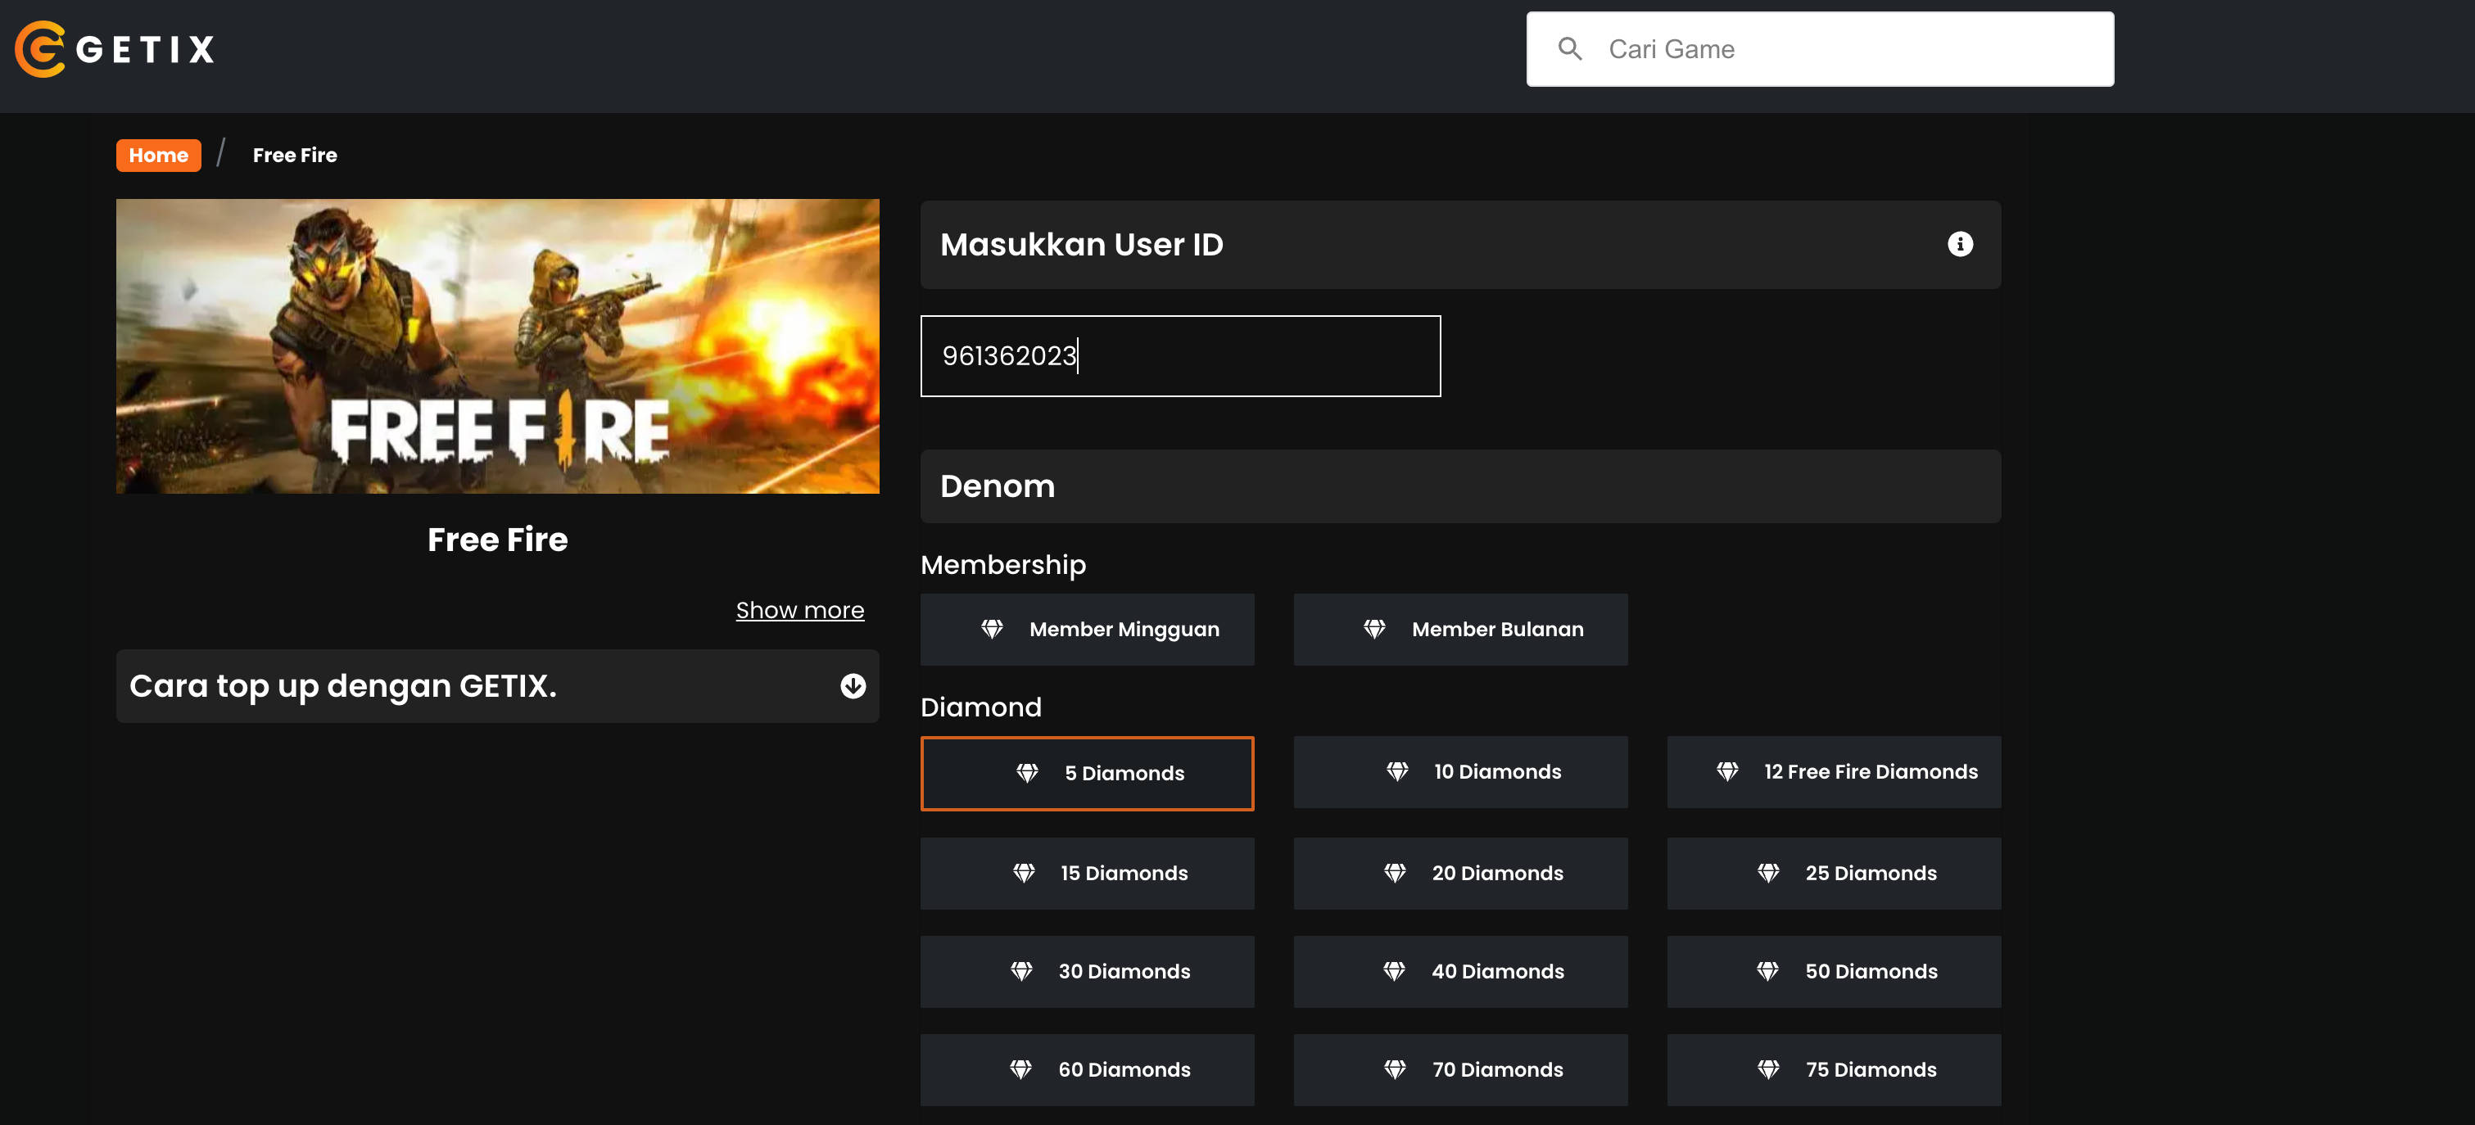
Task: Click diamond icon beside 75 Diamonds
Action: pos(1768,1069)
